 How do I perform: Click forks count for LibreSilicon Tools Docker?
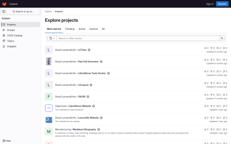[213, 71]
